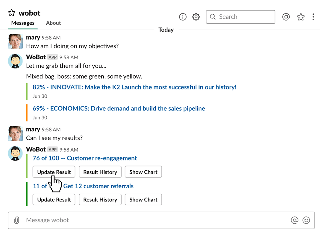
Task: Open Result History for customer referrals
Action: (100, 200)
